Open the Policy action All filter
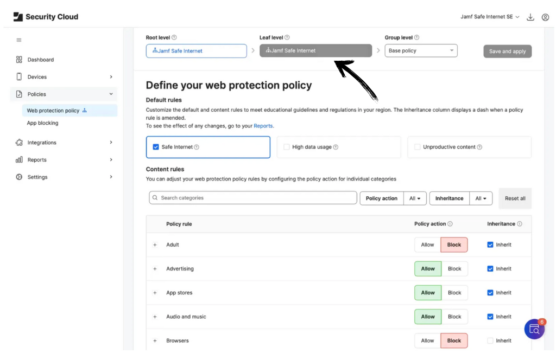Viewport: 556px width, 354px height. [x=415, y=198]
